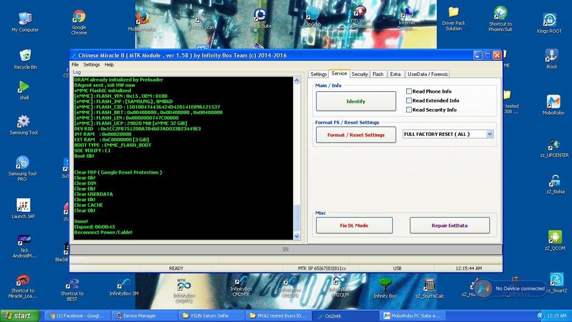The height and width of the screenshot is (322, 572).
Task: Expand the FULL FACTORY RESET dropdown
Action: 489,134
